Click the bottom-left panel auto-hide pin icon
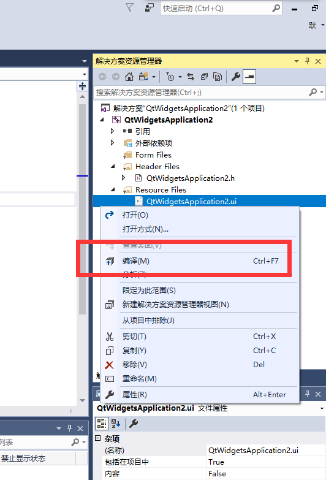Image resolution: width=326 pixels, height=480 pixels. pyautogui.click(x=69, y=428)
